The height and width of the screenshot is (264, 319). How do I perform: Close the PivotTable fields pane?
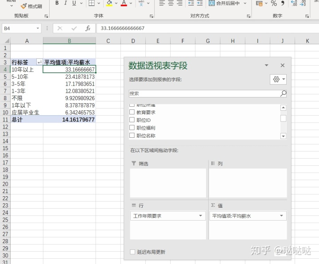point(282,65)
